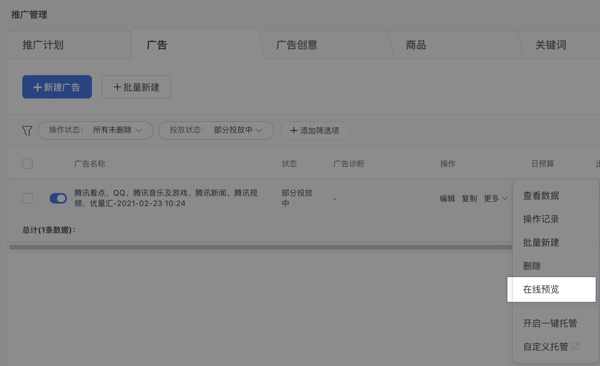Click the 添加筛选项 dashed button
600x366 pixels.
[315, 130]
